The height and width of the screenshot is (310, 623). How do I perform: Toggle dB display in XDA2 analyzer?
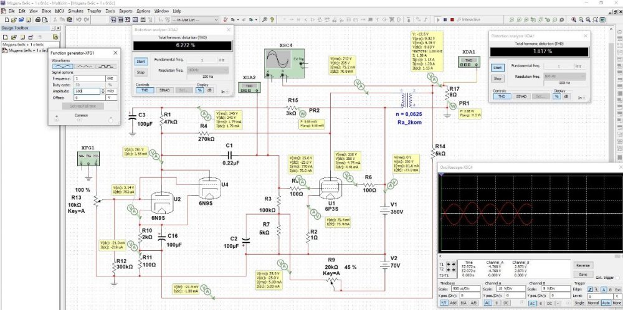coord(208,90)
